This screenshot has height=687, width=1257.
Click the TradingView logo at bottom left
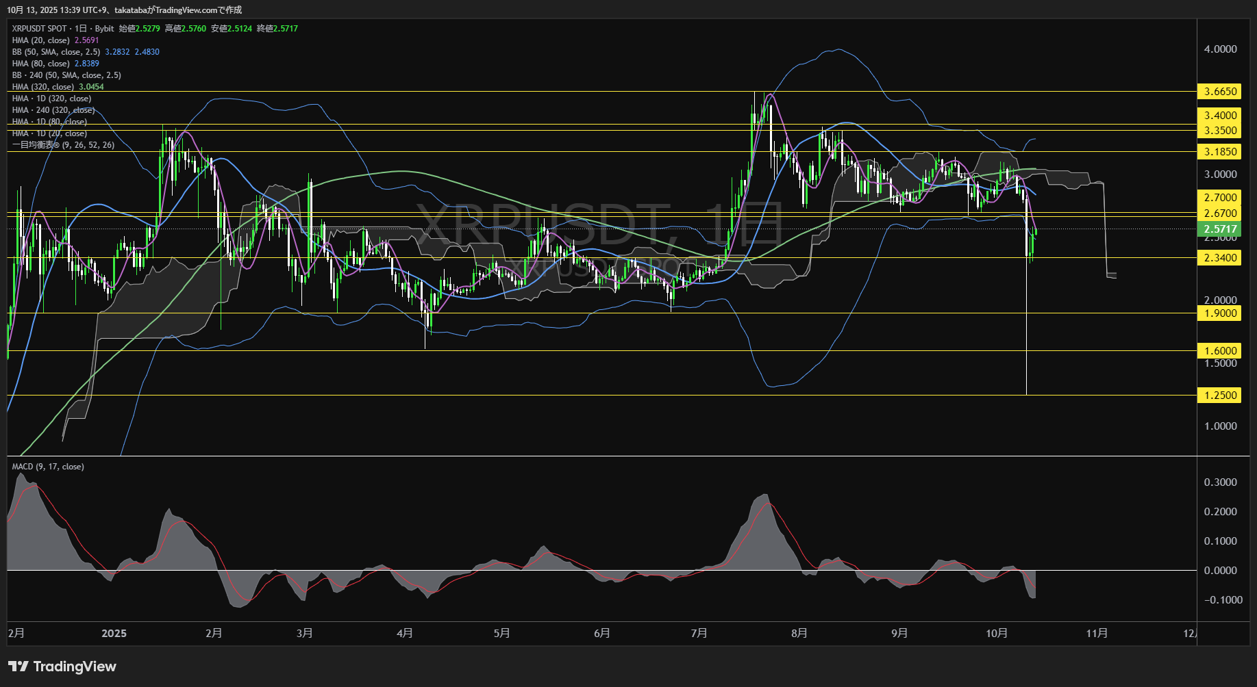tap(62, 666)
